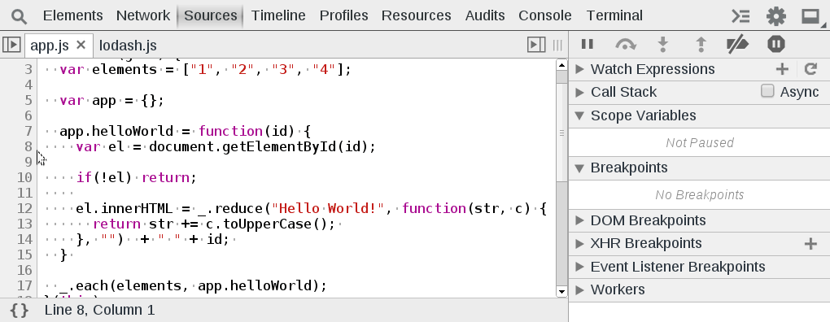The width and height of the screenshot is (830, 322).
Task: Click the vertical editor scrollbar thumb
Action: click(561, 133)
